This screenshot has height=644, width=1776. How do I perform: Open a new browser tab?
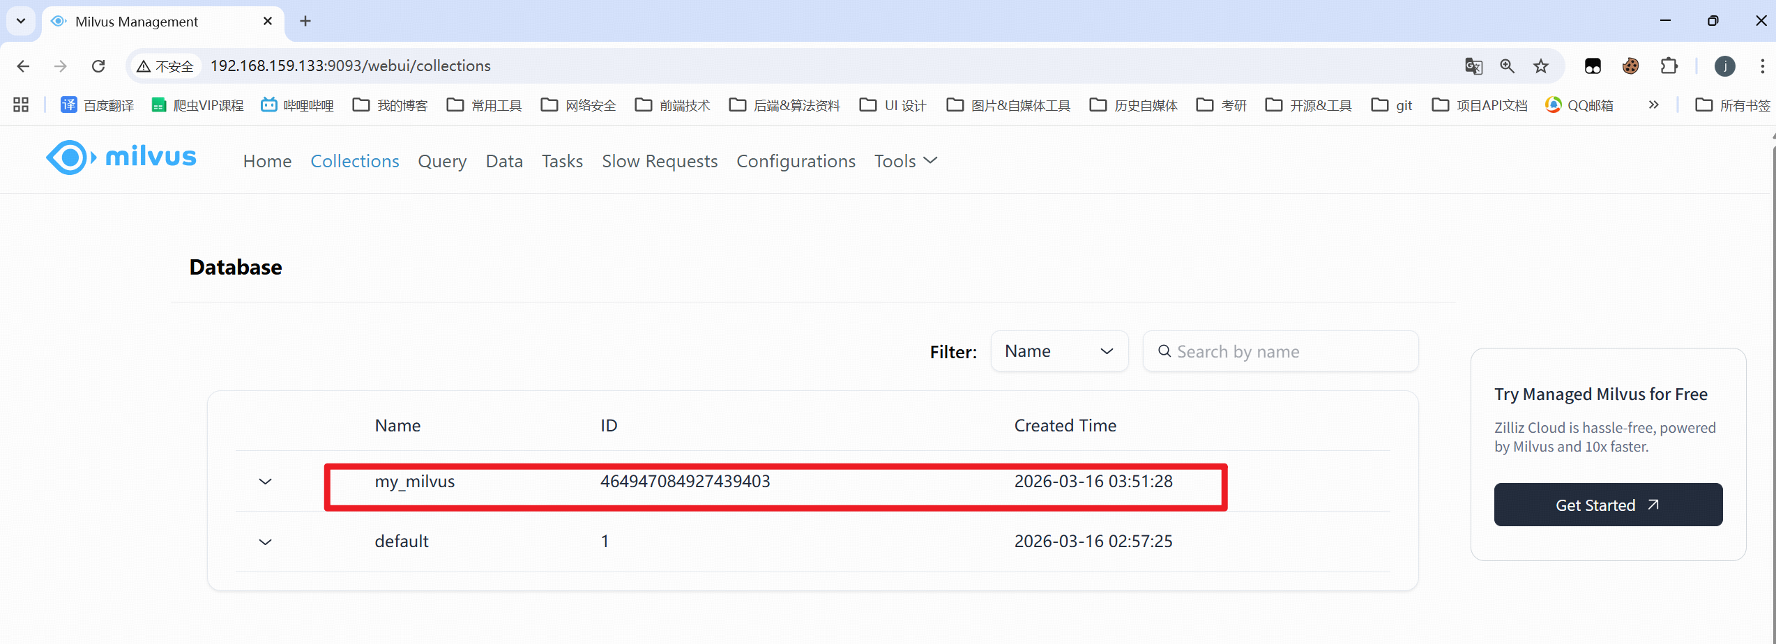click(305, 22)
